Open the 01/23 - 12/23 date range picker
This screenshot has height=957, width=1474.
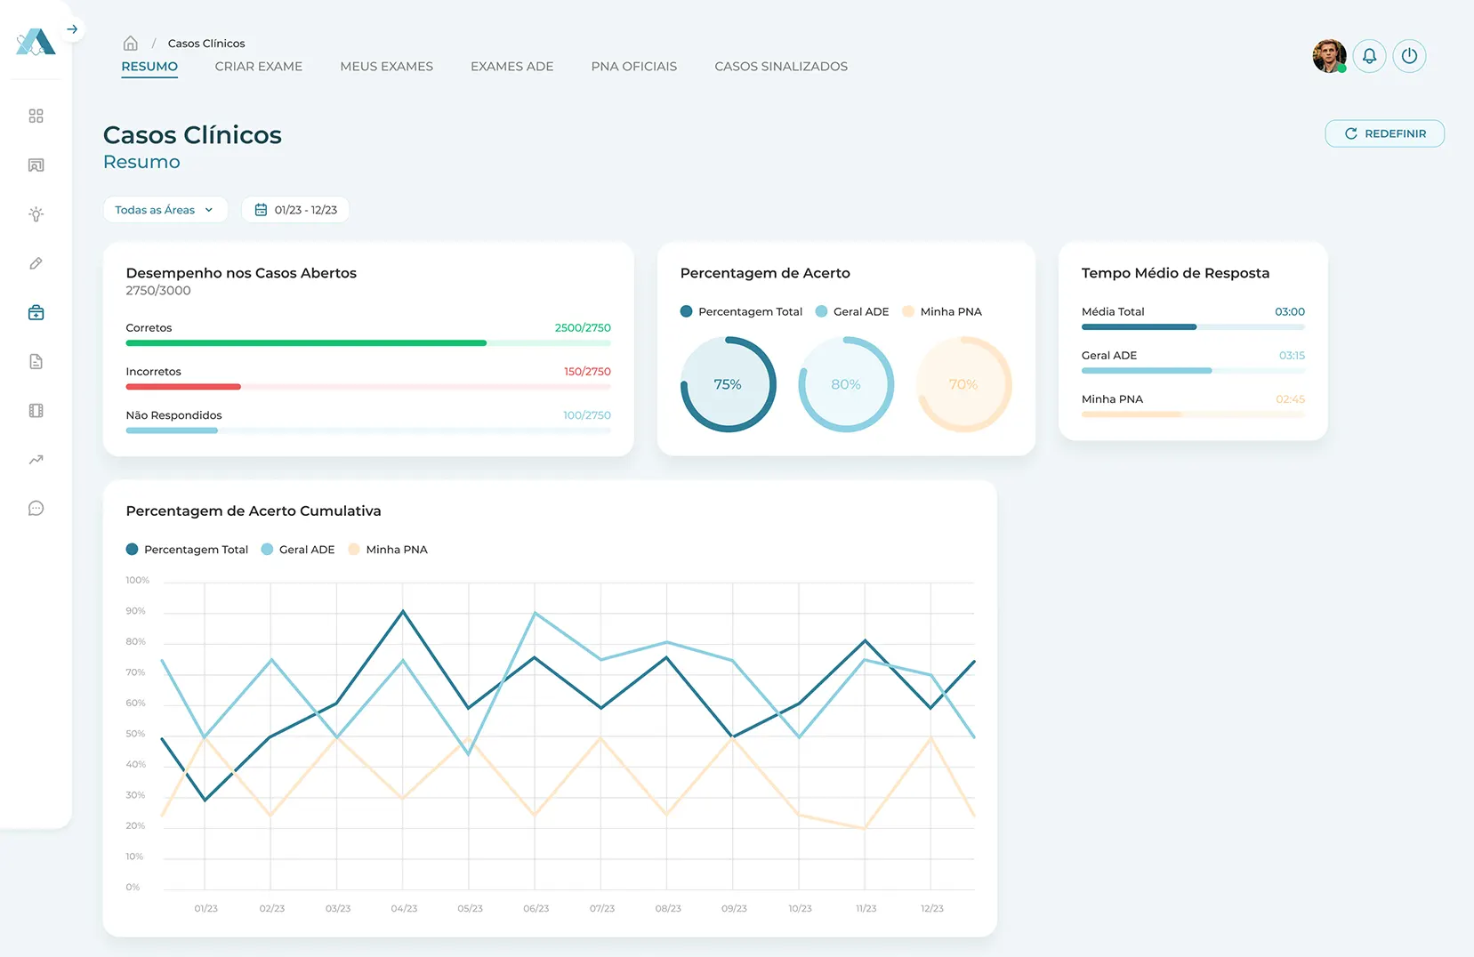click(x=295, y=210)
